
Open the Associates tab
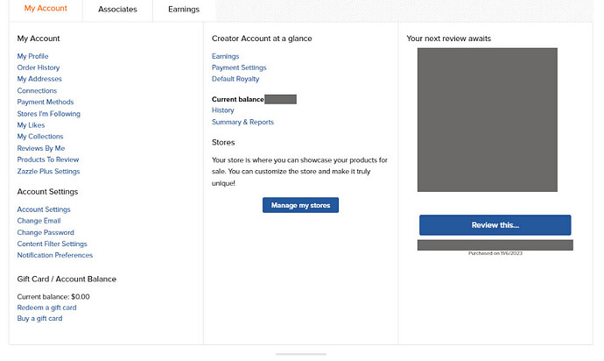(x=117, y=10)
